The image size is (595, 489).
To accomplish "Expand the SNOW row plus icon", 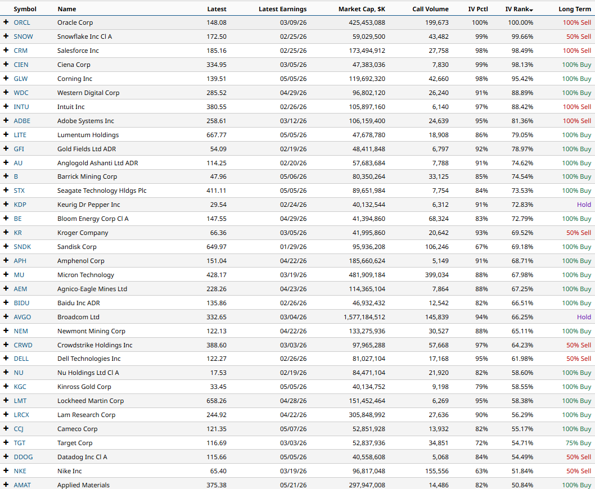I will point(6,37).
